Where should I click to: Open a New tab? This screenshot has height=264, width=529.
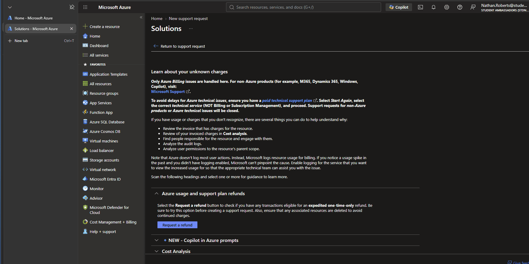tap(21, 41)
